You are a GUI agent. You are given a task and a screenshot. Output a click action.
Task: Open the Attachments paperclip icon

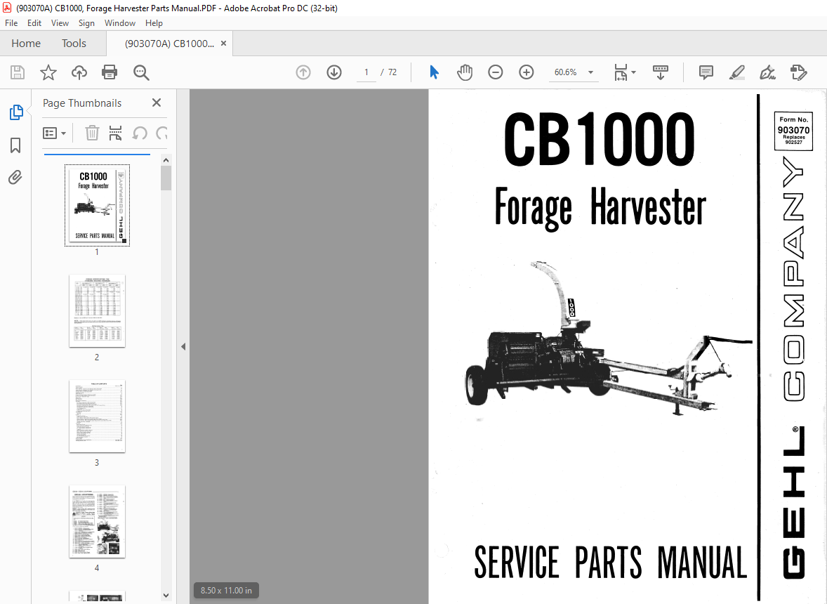tap(15, 177)
